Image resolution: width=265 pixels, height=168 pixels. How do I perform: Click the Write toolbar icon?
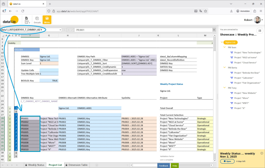pos(47,20)
